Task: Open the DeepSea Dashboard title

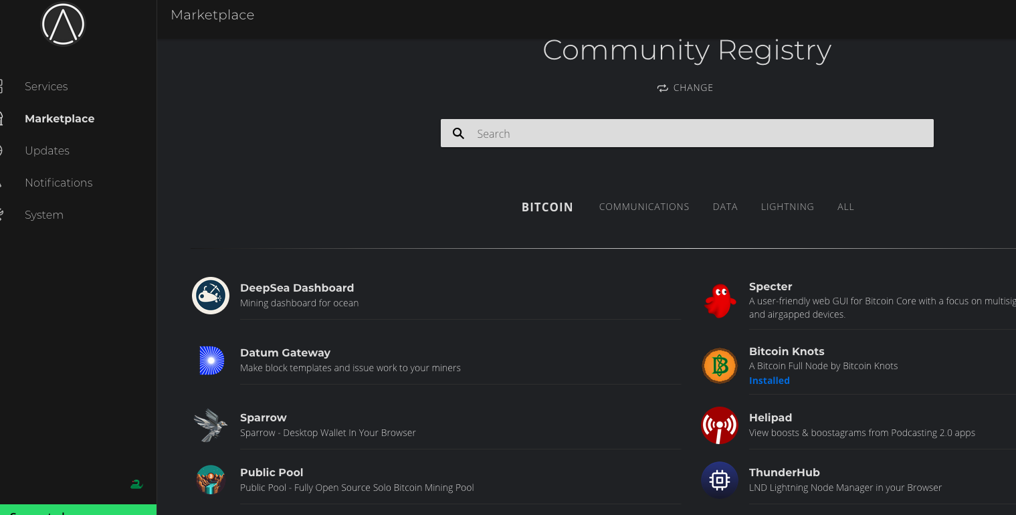Action: coord(297,288)
